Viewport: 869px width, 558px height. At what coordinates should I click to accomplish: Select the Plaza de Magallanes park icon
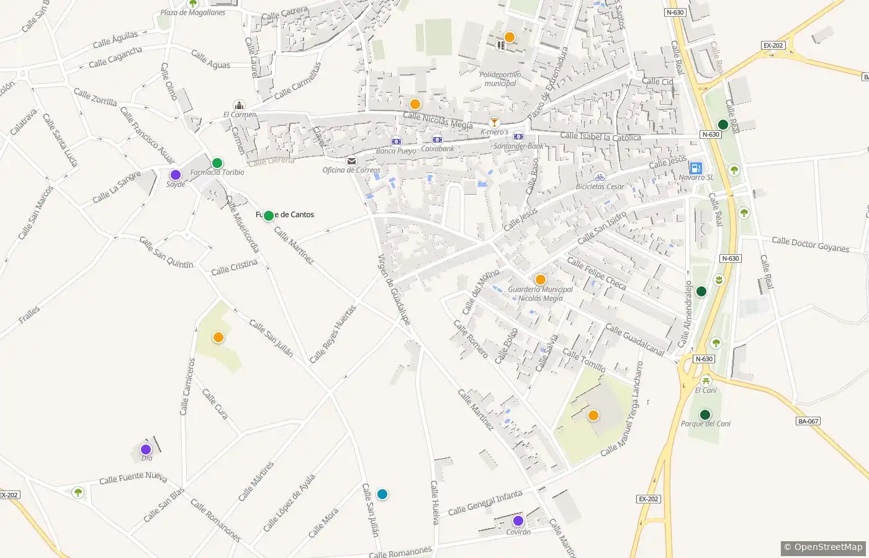coord(193,3)
